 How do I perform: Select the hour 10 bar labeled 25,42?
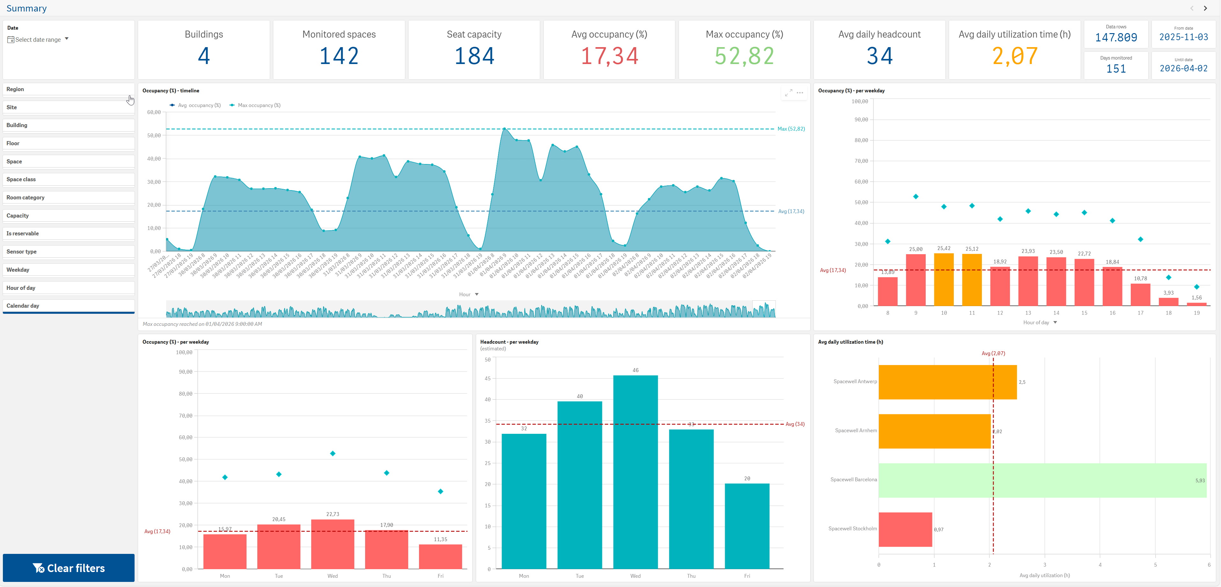944,279
